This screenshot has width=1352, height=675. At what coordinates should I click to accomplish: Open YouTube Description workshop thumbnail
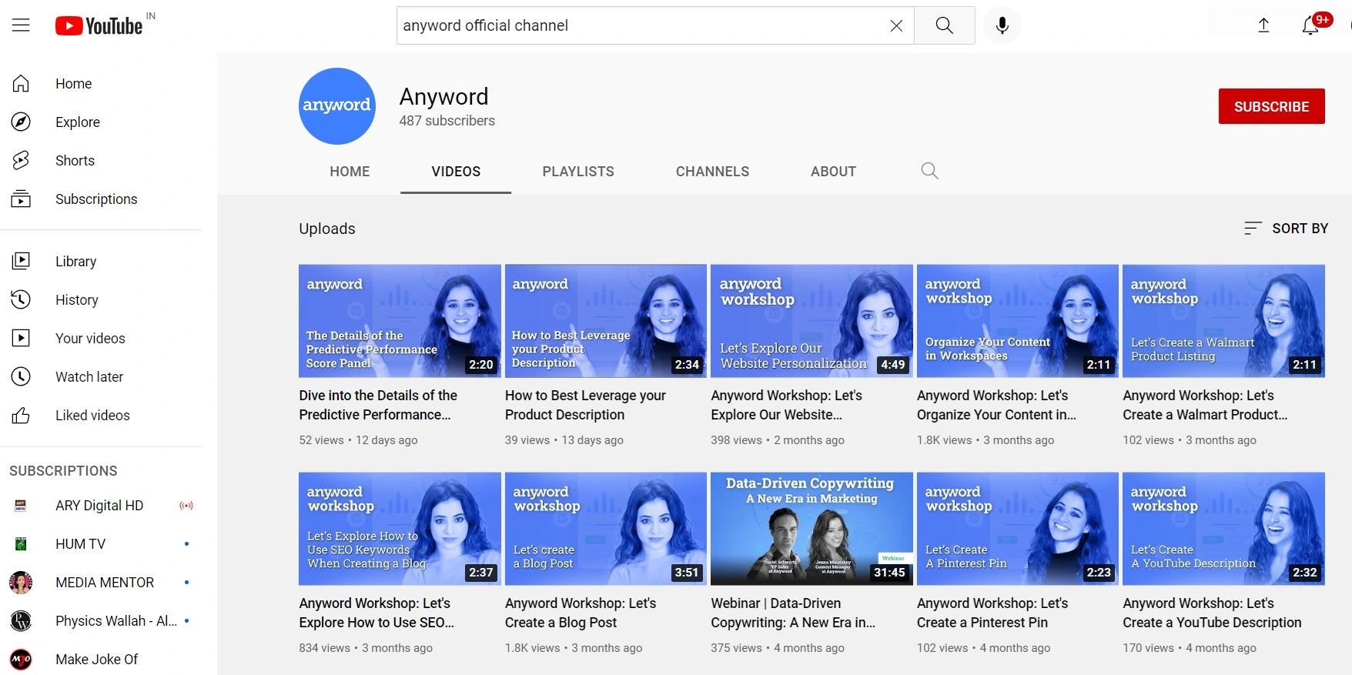pos(1223,529)
